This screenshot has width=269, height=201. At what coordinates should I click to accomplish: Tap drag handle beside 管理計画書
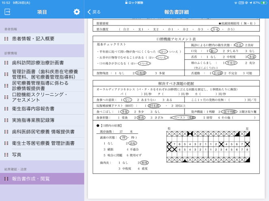point(6,74)
